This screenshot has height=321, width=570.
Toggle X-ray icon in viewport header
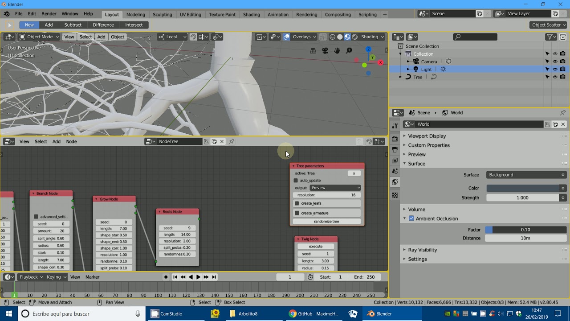[323, 37]
